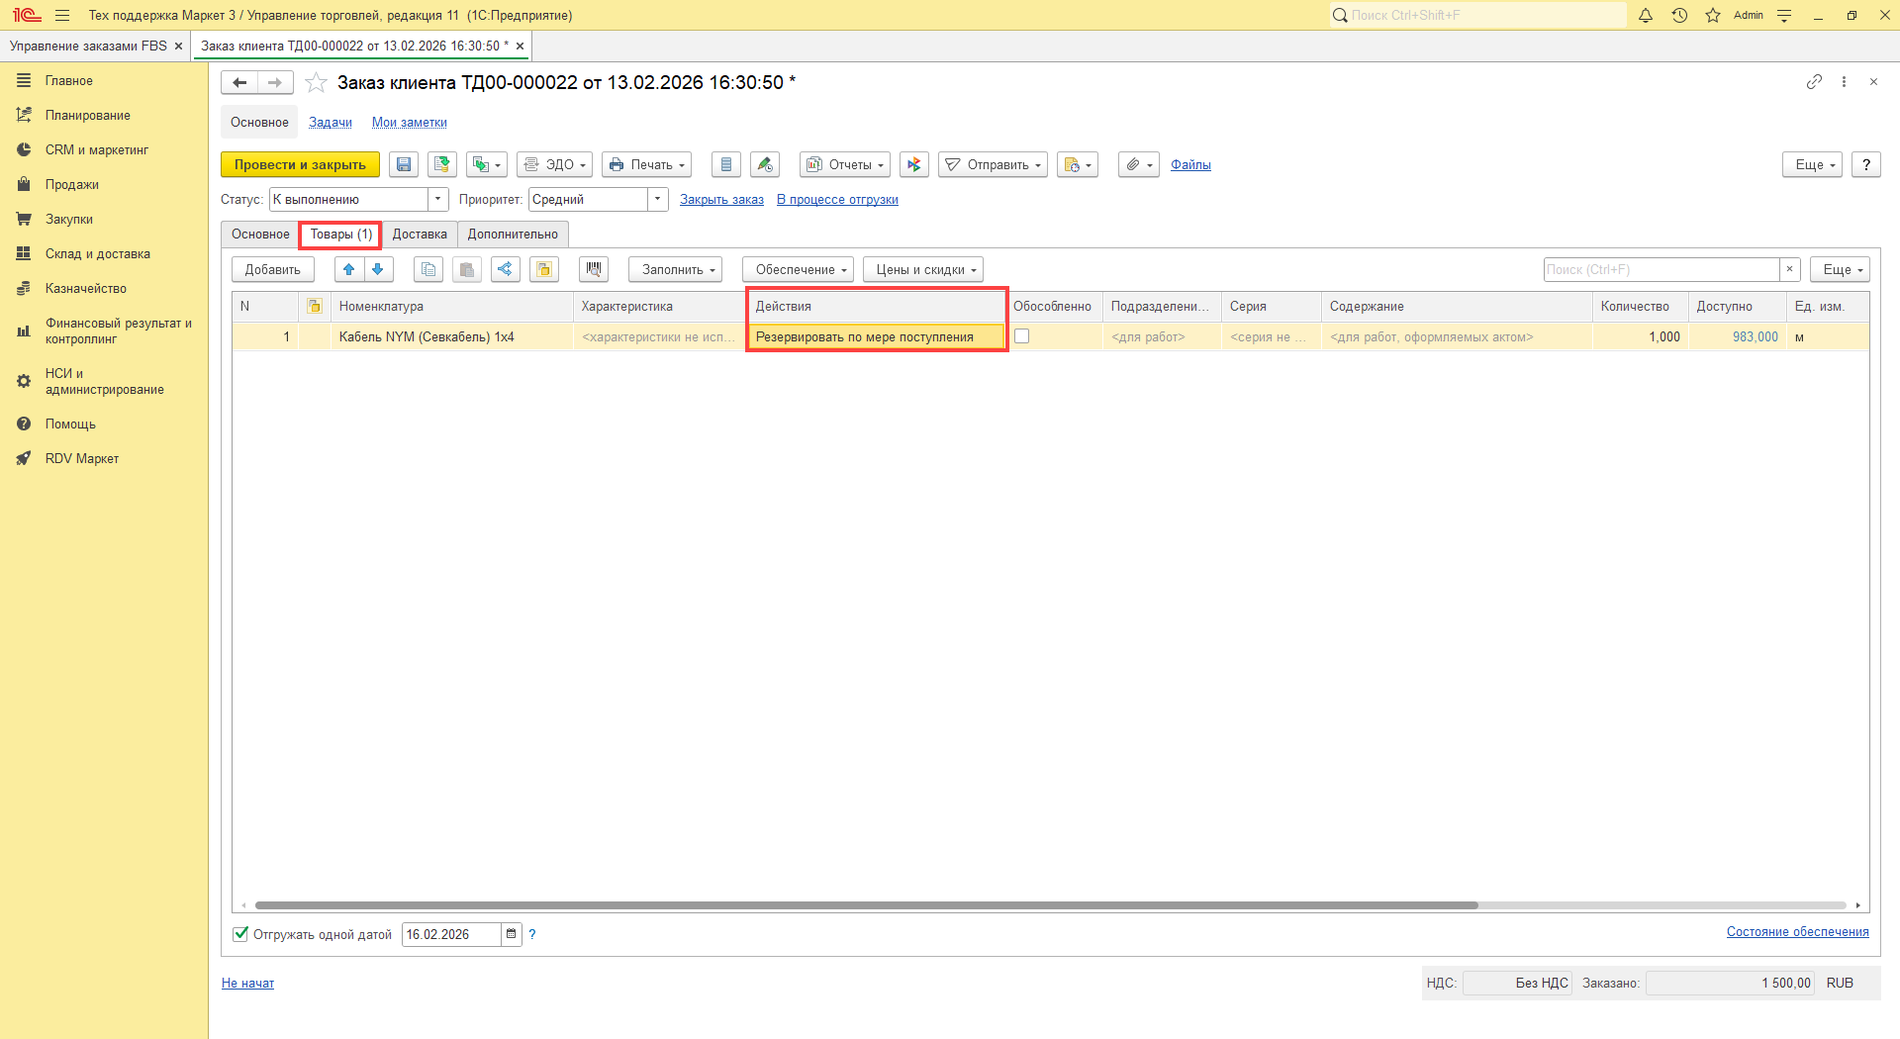Open the 'Цены и скидки' dropdown menu
This screenshot has height=1039, width=1900.
(x=922, y=269)
